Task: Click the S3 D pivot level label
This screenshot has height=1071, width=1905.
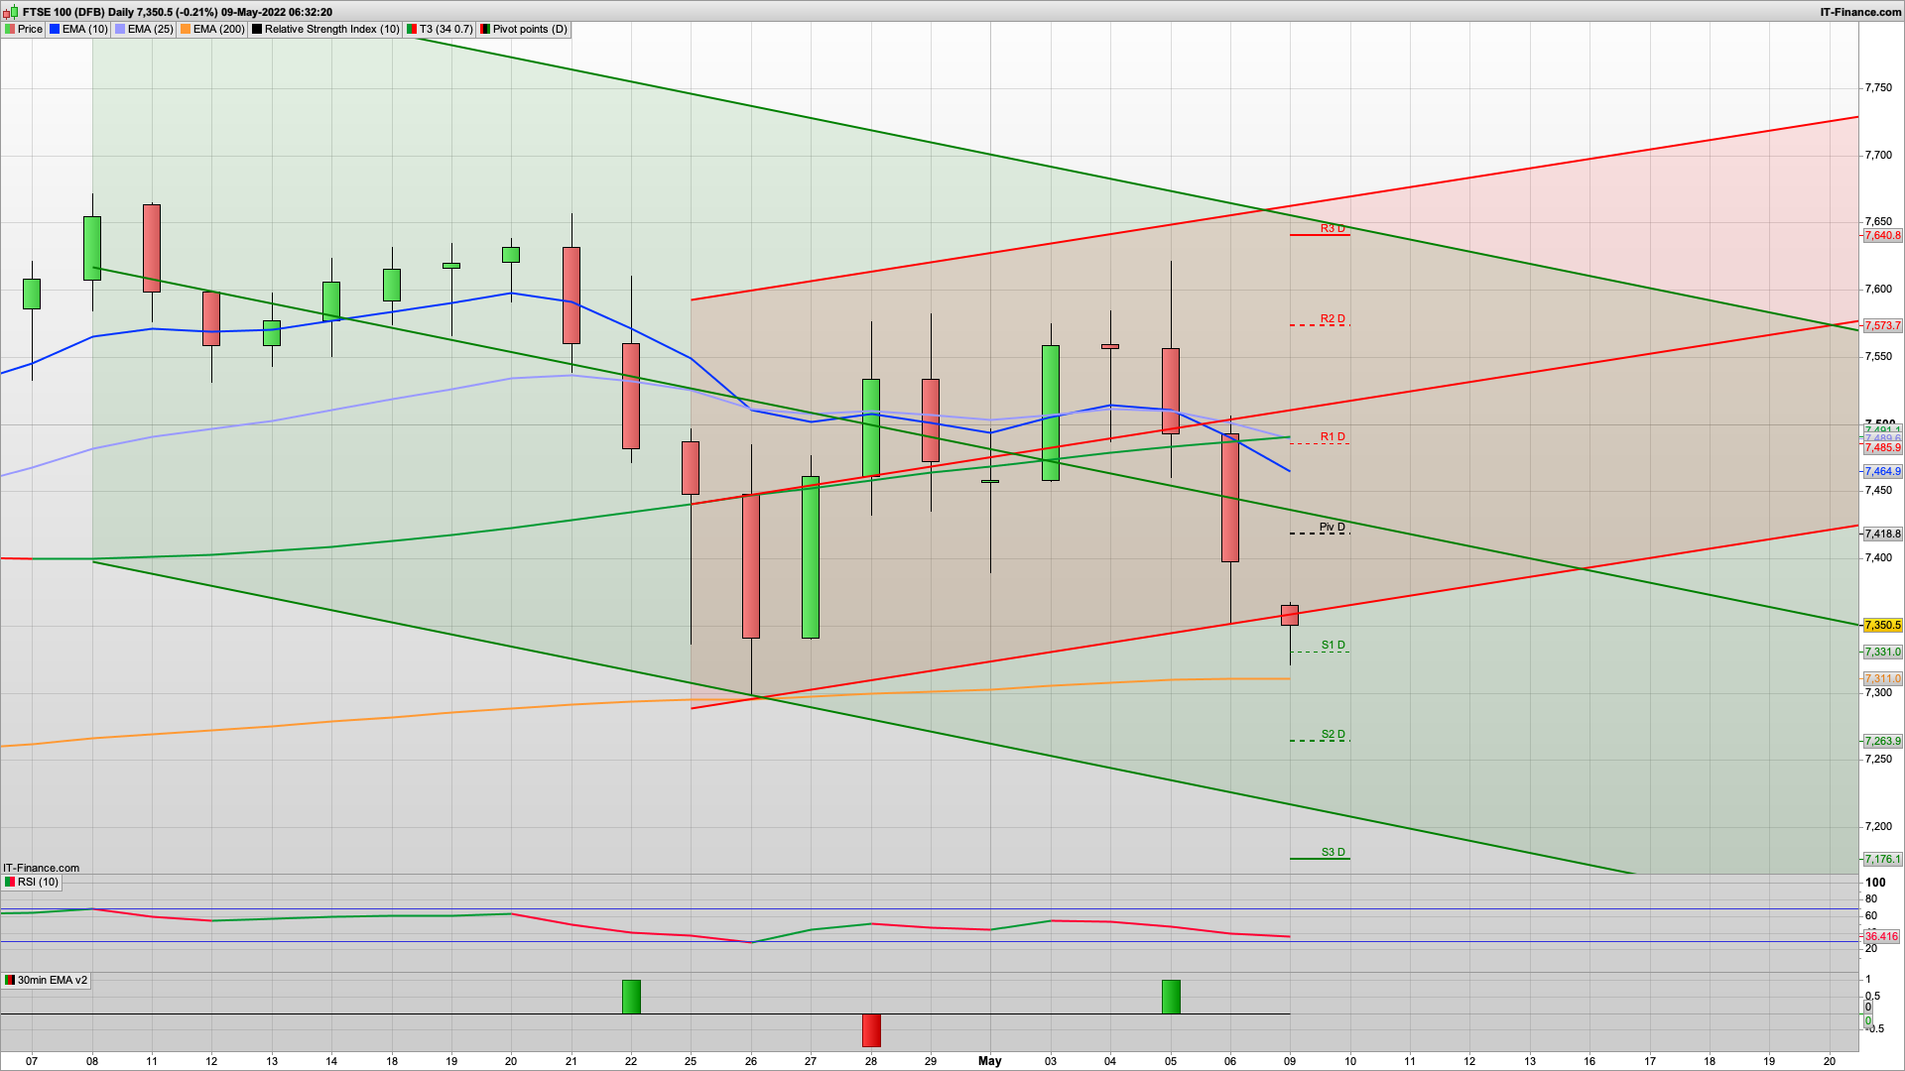Action: click(x=1333, y=852)
